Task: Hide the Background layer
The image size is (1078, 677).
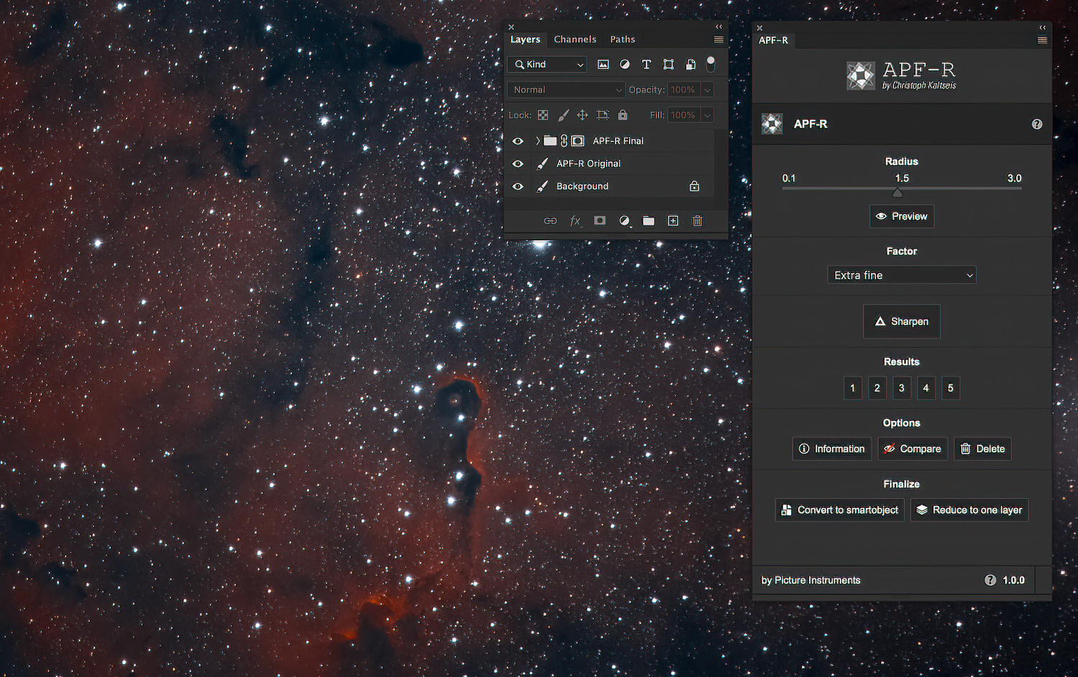Action: pyautogui.click(x=518, y=187)
